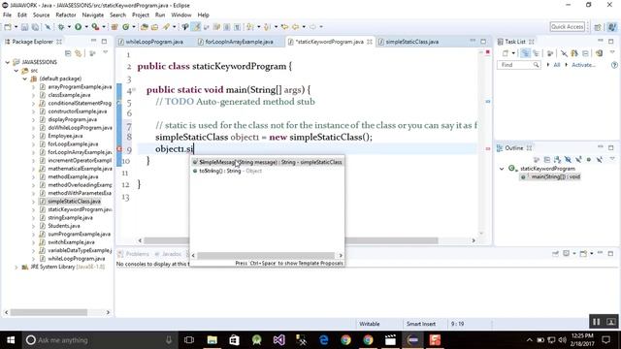Select the Java perspective icon at top right
Viewport: 621px width, 349px height.
tap(612, 27)
